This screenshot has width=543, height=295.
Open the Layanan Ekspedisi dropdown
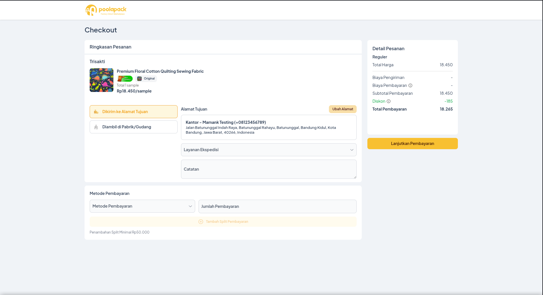coord(269,150)
